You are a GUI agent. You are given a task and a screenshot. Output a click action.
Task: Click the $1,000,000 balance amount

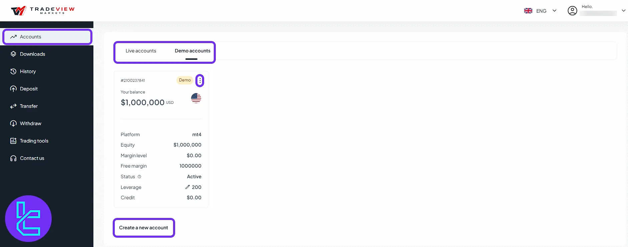[142, 102]
